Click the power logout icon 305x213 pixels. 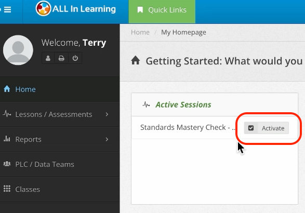tap(75, 58)
